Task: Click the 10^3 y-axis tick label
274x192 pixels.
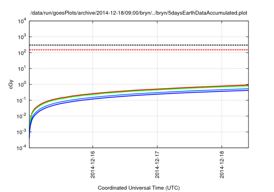Action: pos(22,37)
